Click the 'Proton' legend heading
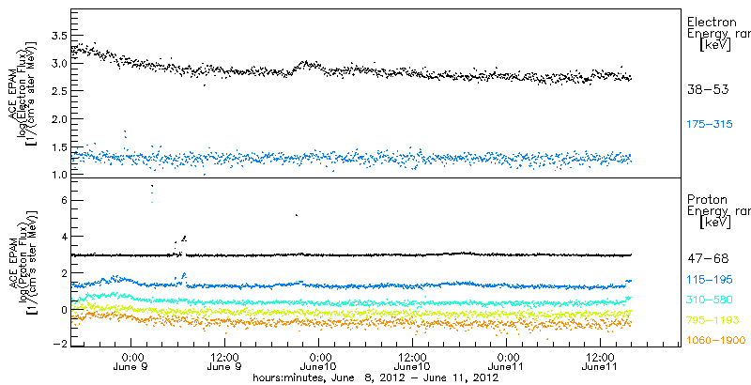751x385 pixels. pyautogui.click(x=708, y=199)
